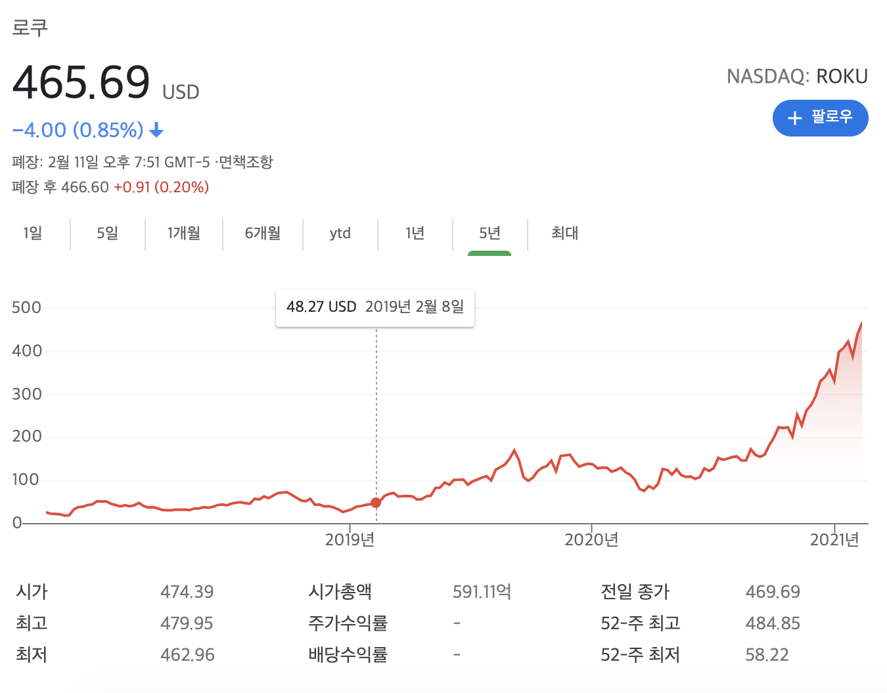
Task: Click the 2019년 x-axis label
Action: pyautogui.click(x=350, y=540)
